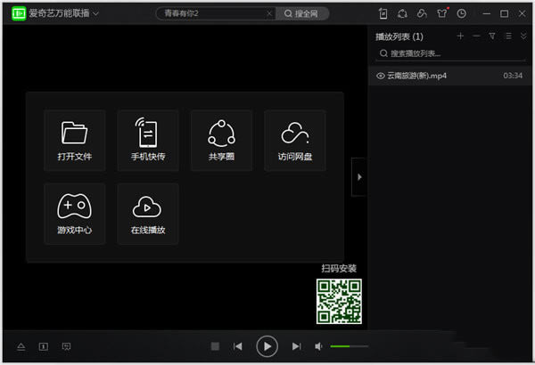Viewport: 535px width, 365px height.
Task: Click the 搜索播放列表 search field
Action: pyautogui.click(x=450, y=53)
